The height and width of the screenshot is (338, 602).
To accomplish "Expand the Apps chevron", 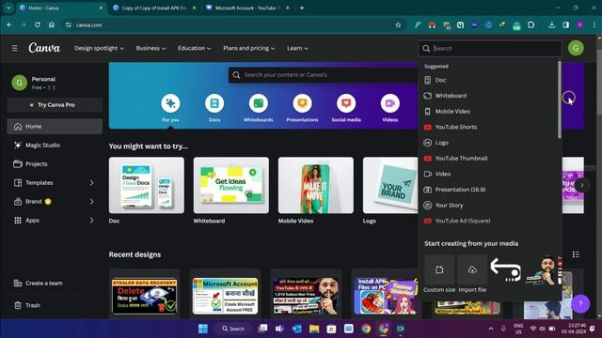I will coord(91,221).
